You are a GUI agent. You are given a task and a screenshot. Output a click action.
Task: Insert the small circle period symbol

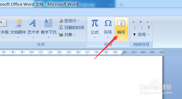click(x=141, y=22)
